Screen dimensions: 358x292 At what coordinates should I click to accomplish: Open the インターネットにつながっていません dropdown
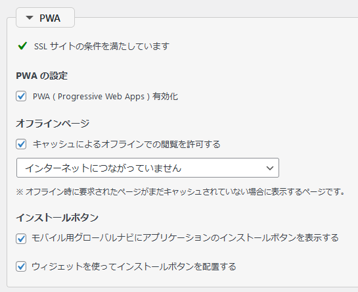(148, 168)
